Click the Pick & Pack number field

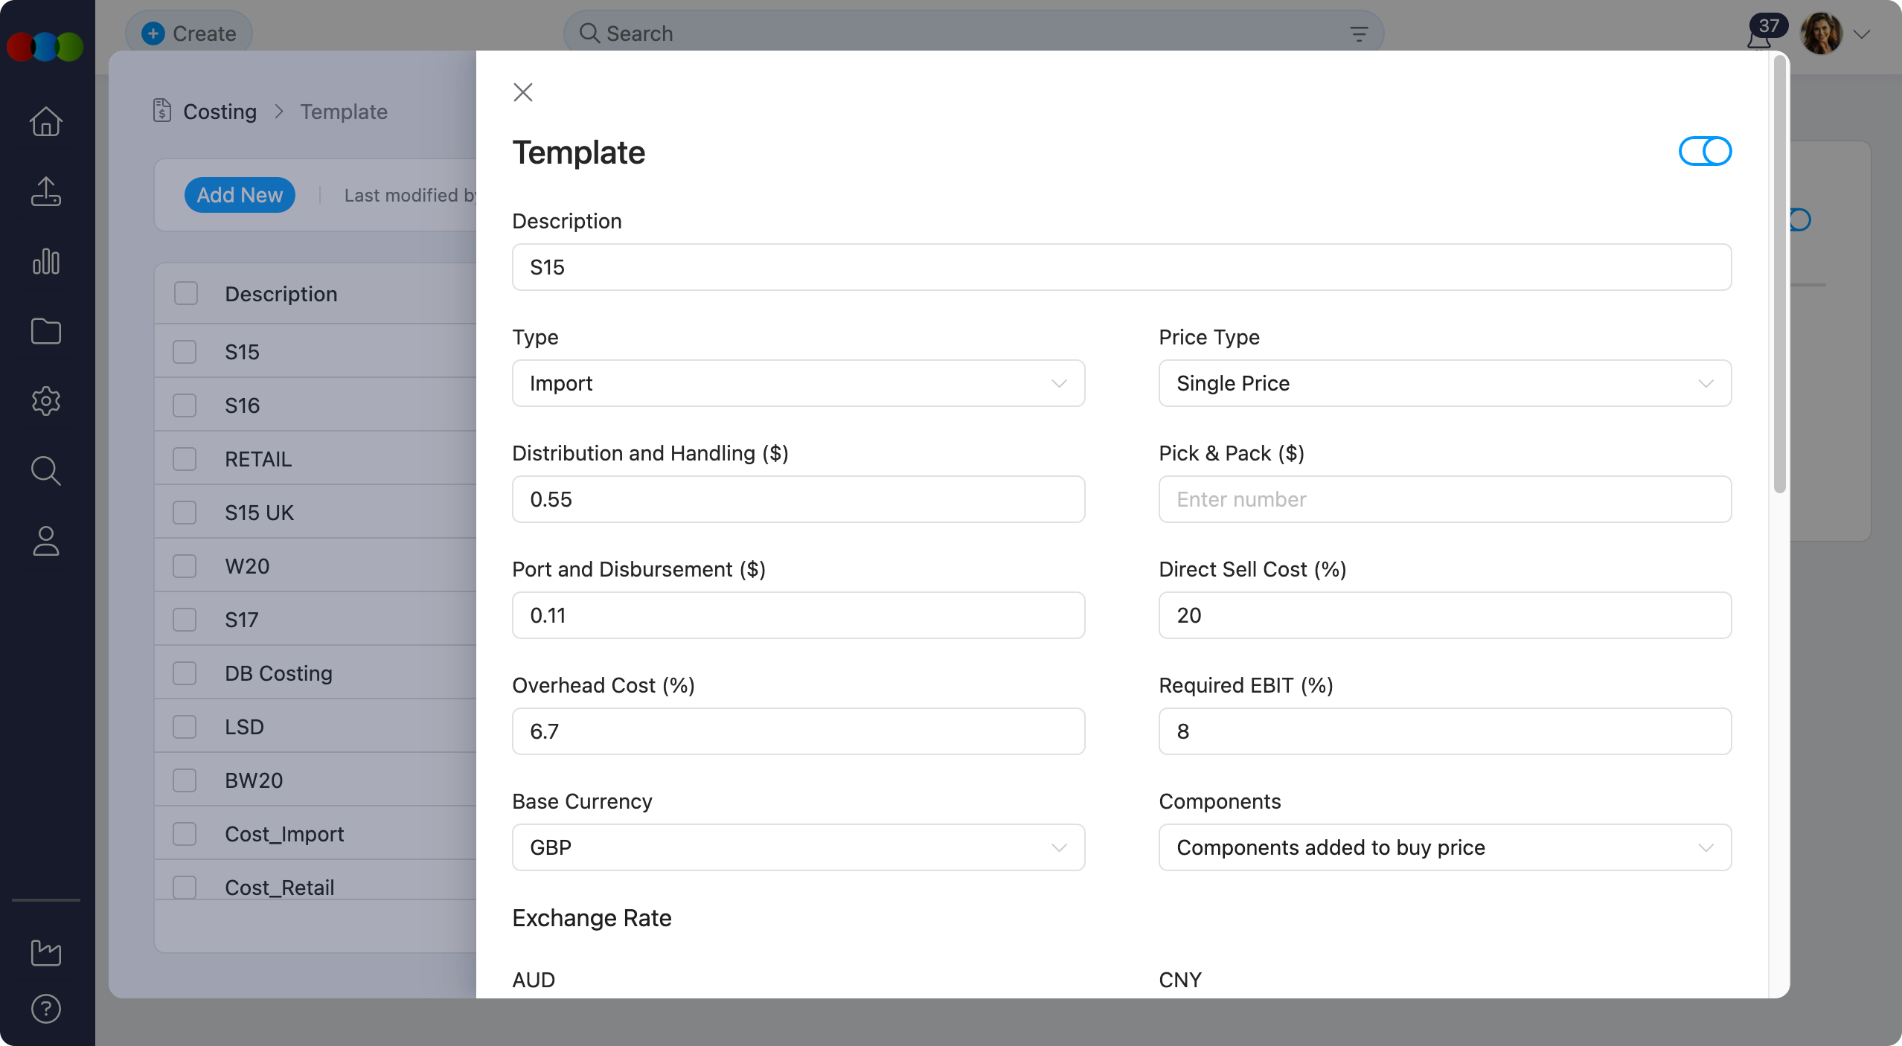tap(1444, 499)
